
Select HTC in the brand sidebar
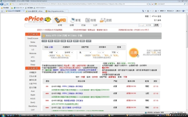33,57
